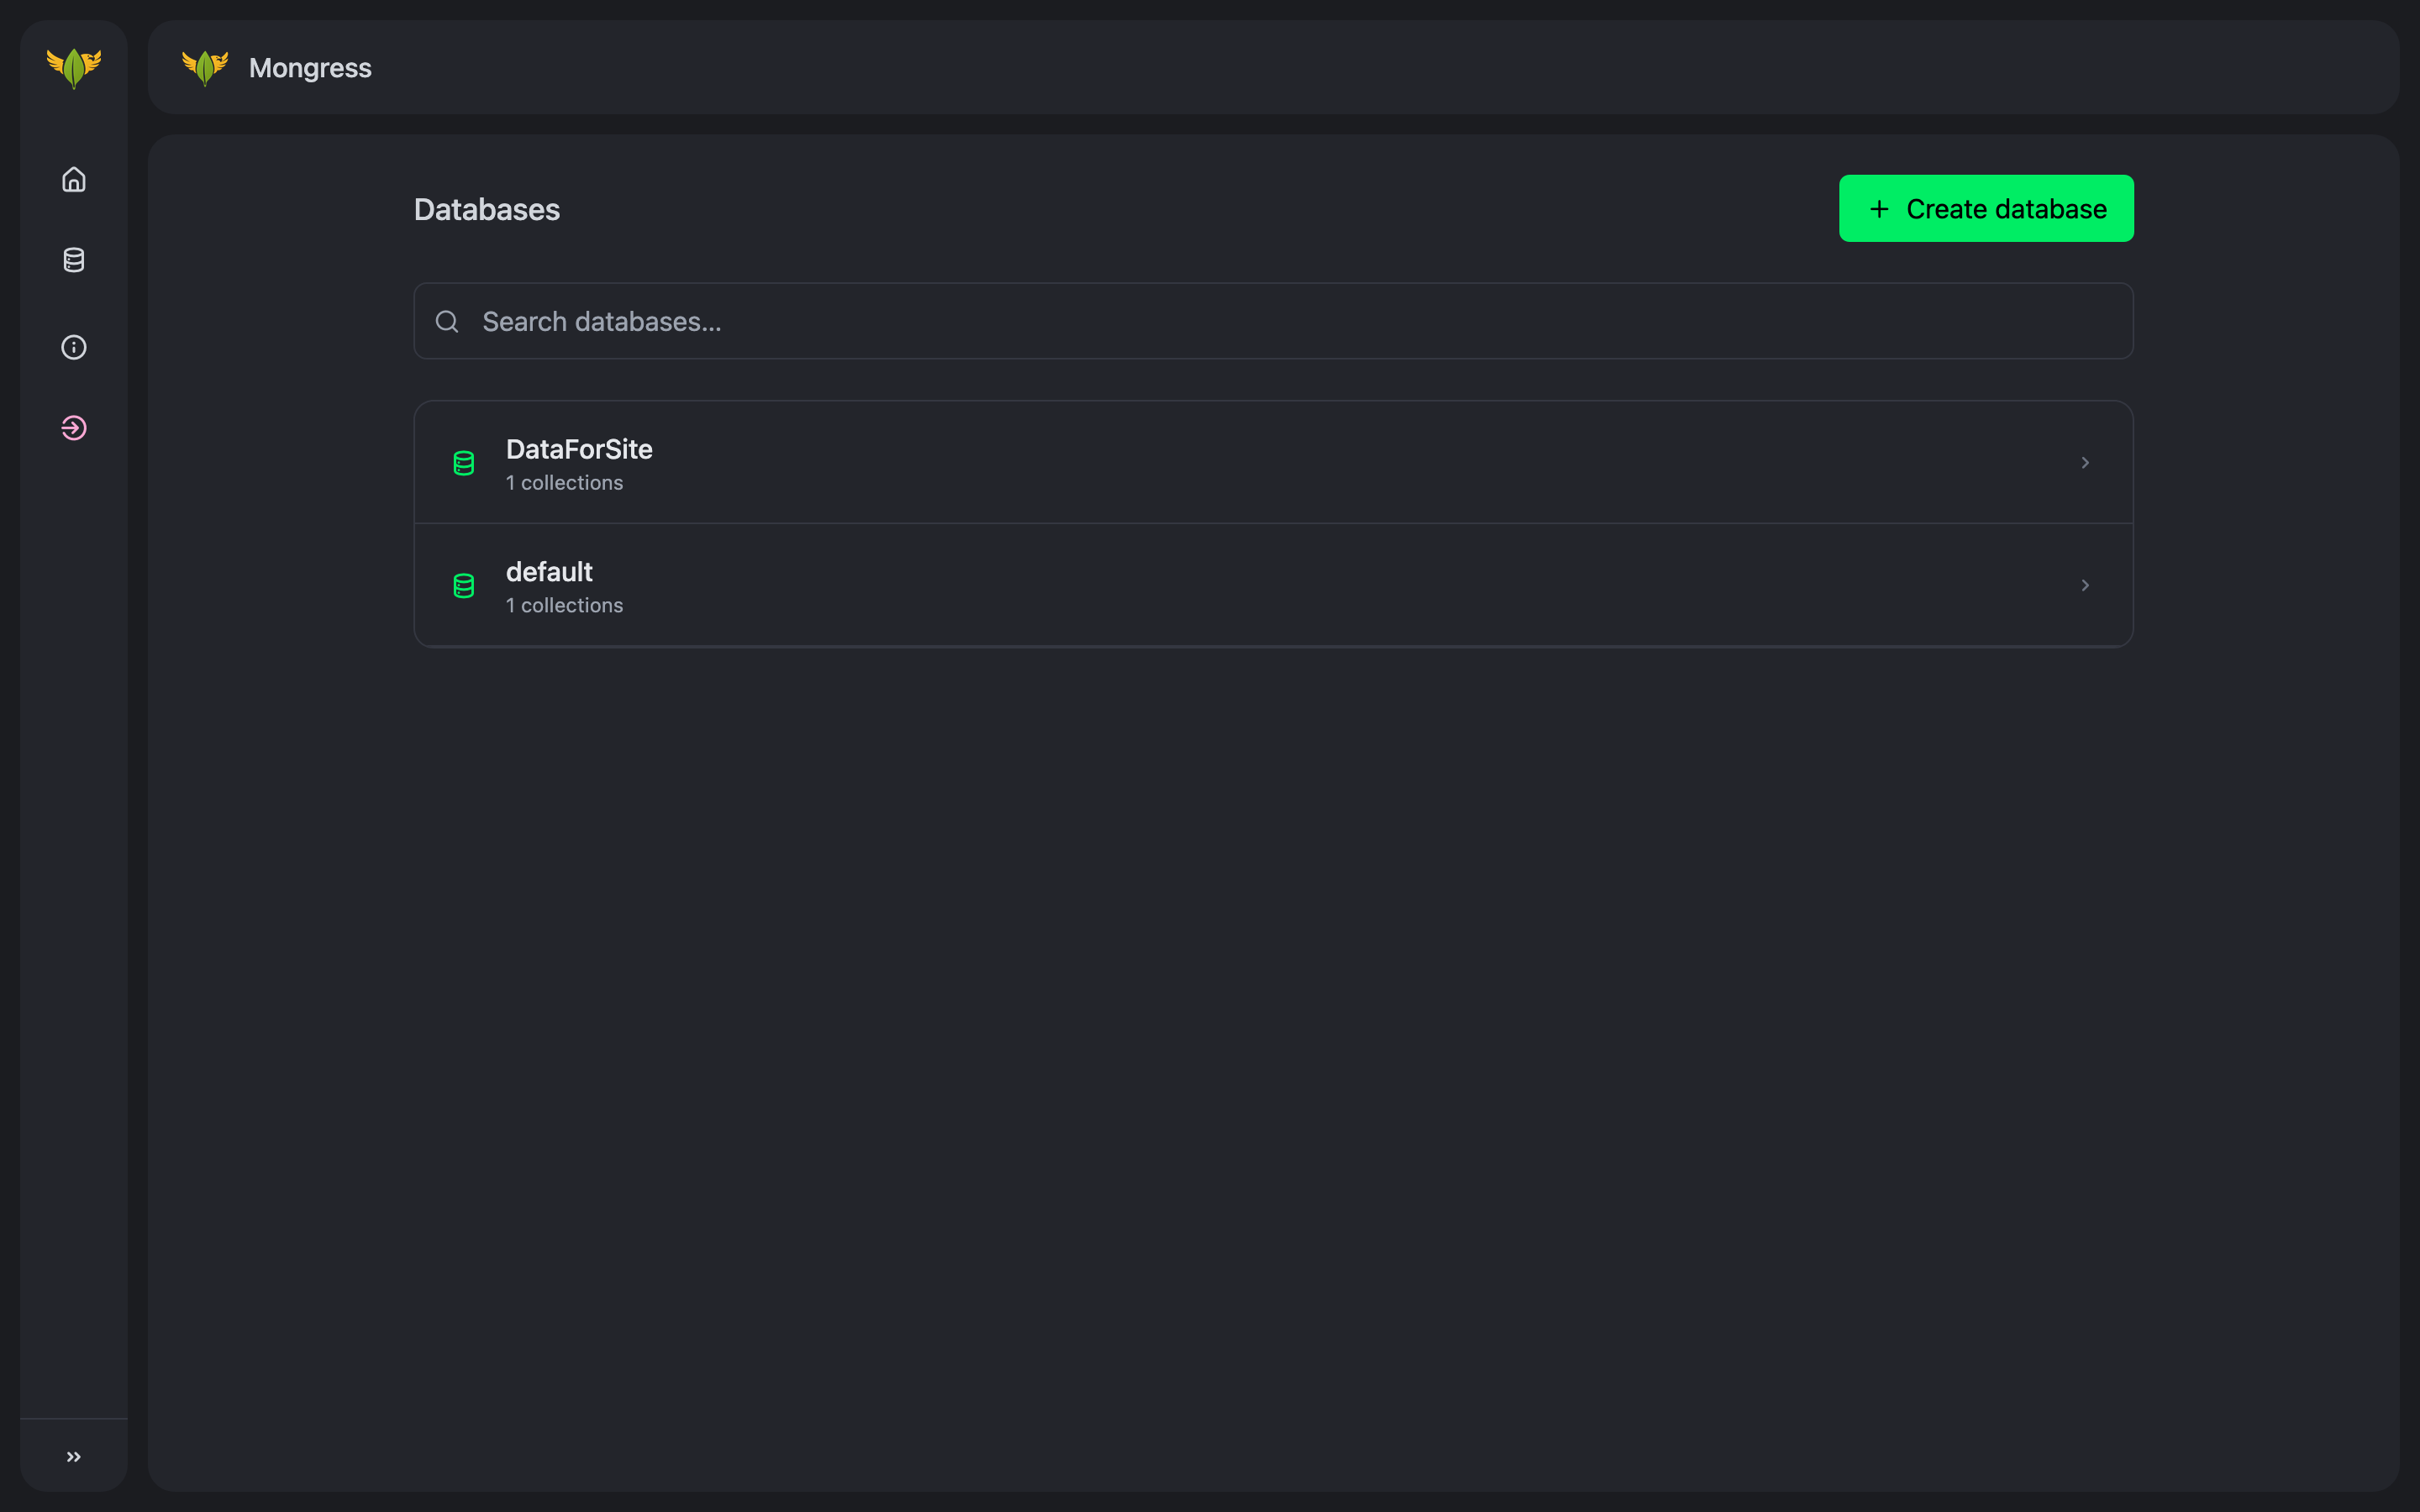The image size is (2420, 1512).
Task: Click the green database icon beside DataForSite
Action: 464,463
